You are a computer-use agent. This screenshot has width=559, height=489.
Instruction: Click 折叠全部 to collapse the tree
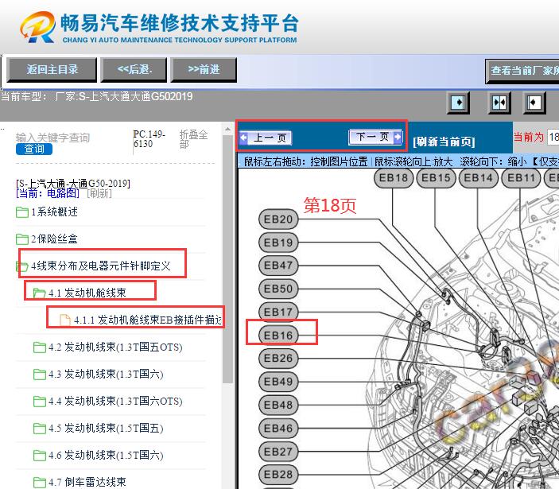point(193,139)
